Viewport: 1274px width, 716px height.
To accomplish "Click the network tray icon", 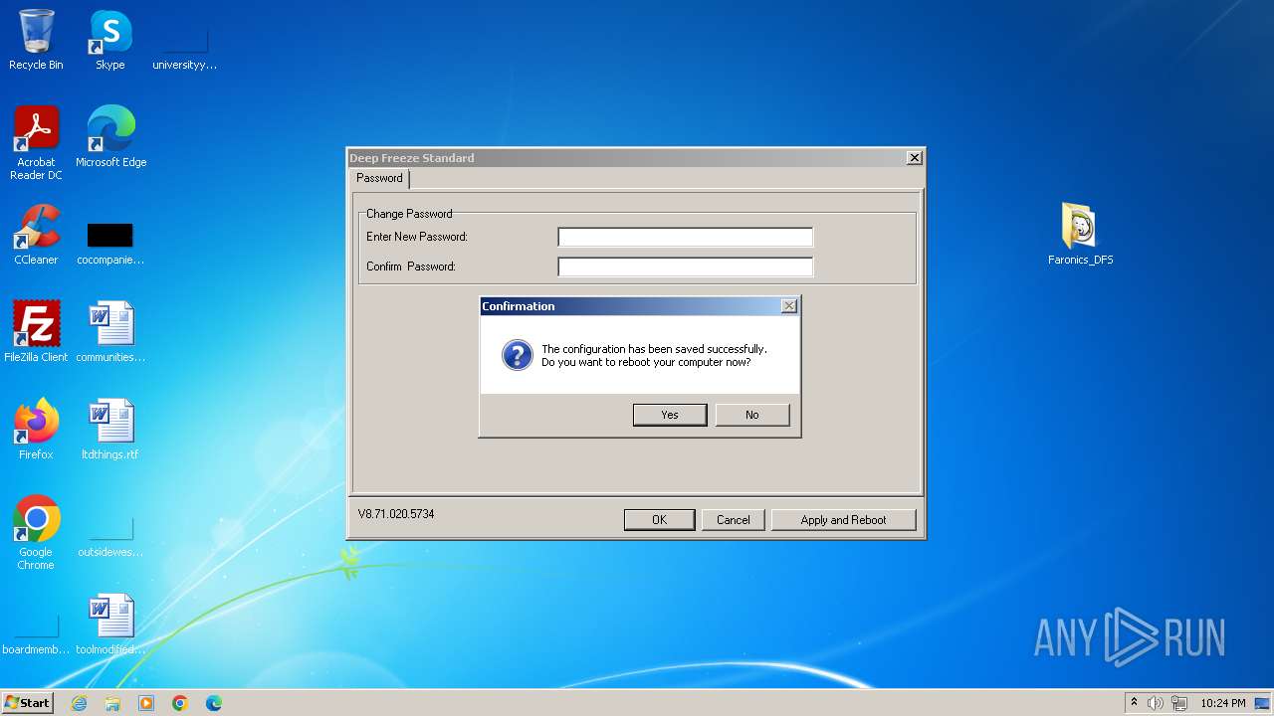I will pos(1179,703).
